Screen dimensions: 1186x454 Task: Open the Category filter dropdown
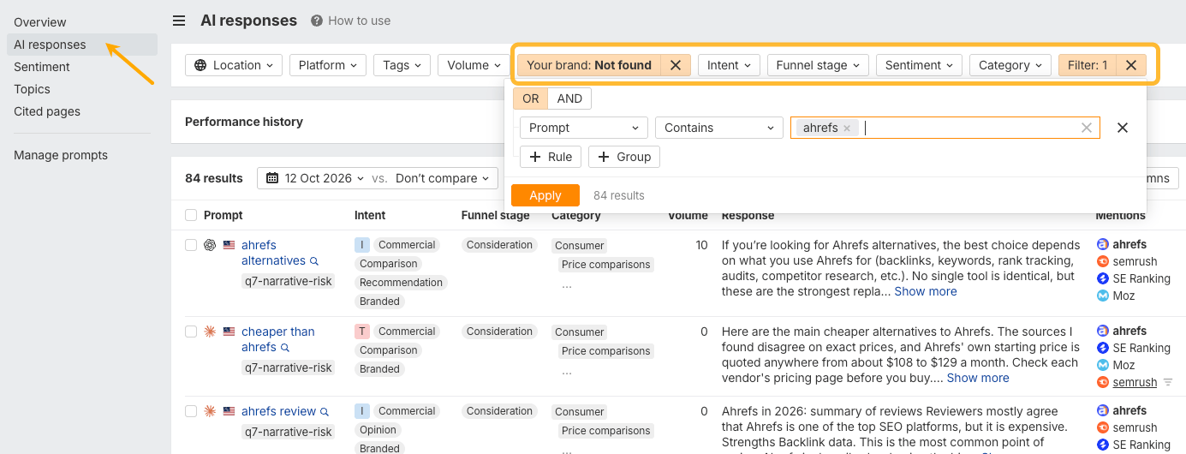click(1010, 65)
